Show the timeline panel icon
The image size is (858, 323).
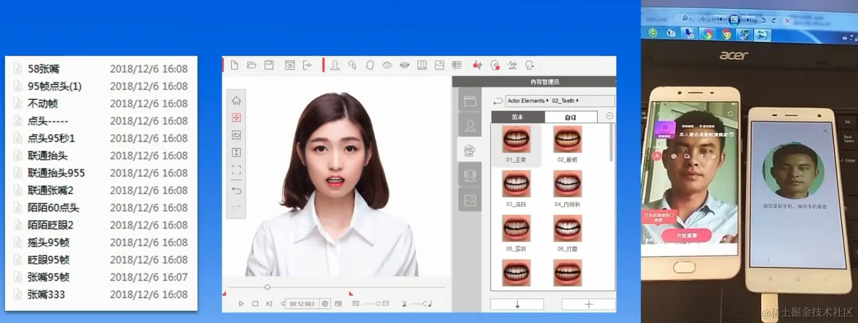pyautogui.click(x=339, y=303)
